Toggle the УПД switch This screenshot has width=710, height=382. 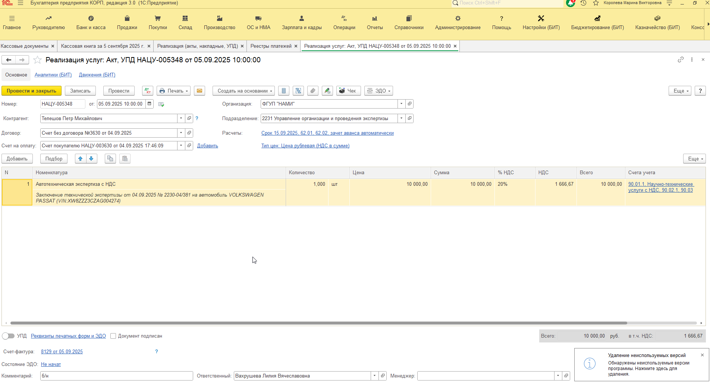click(8, 336)
